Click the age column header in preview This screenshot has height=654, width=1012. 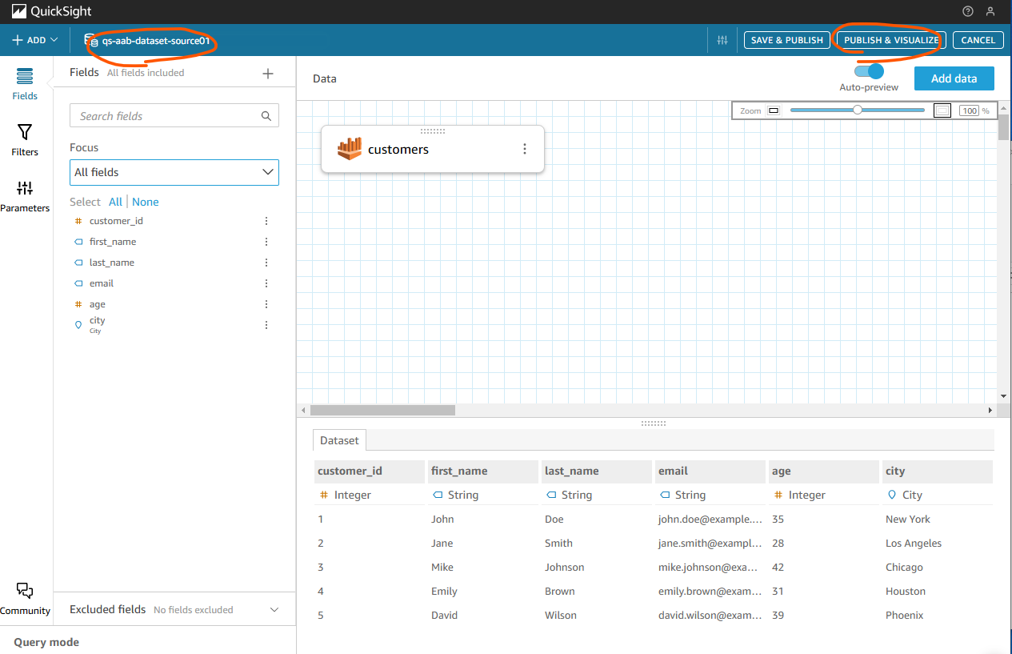pyautogui.click(x=824, y=471)
